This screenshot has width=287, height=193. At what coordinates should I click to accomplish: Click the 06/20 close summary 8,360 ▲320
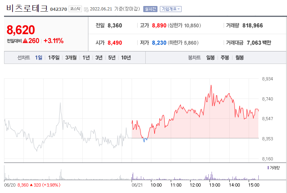click(39, 185)
